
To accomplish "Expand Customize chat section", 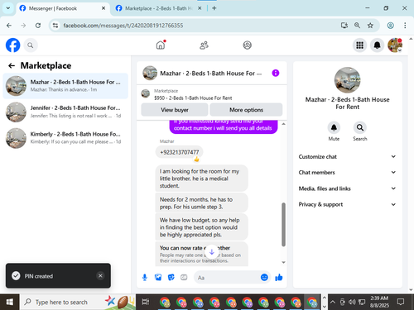I will point(347,156).
